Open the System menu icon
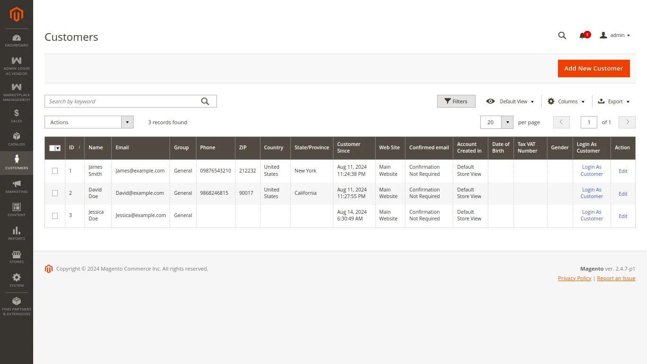647x364 pixels. click(17, 279)
